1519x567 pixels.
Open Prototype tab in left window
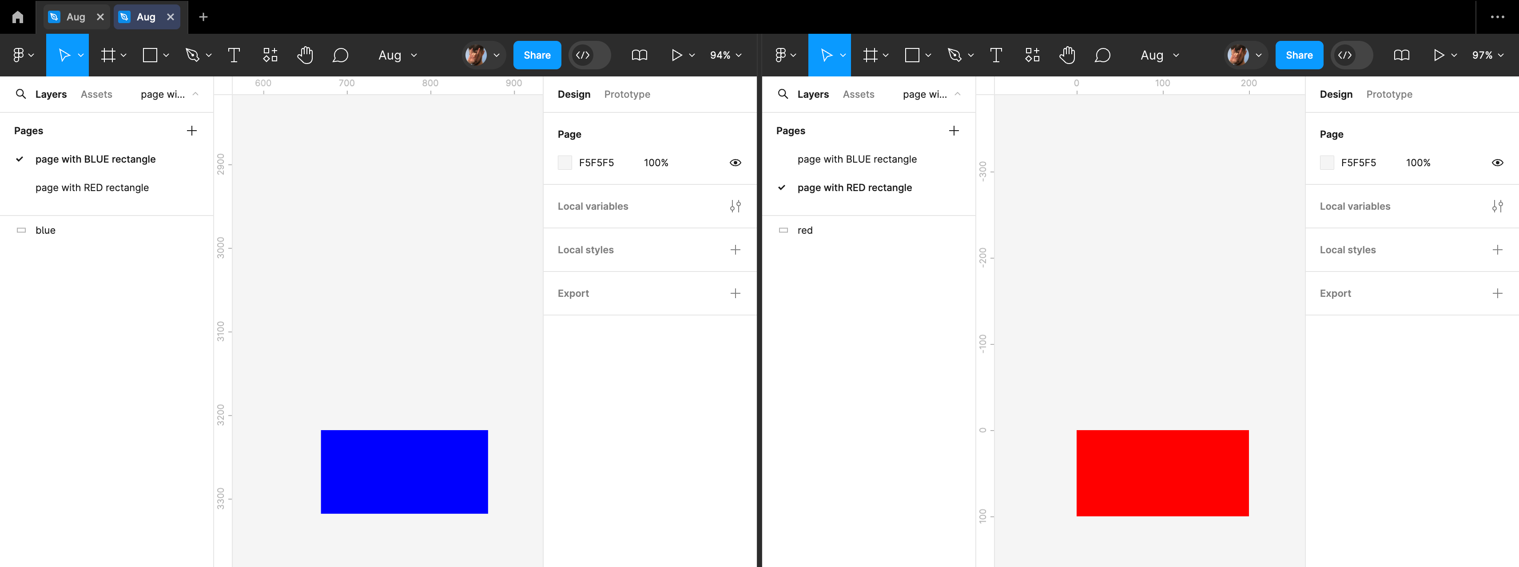tap(627, 94)
